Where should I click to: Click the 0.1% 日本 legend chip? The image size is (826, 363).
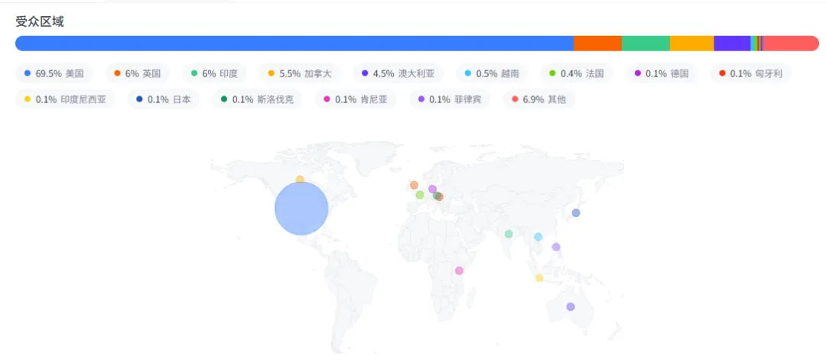click(164, 99)
